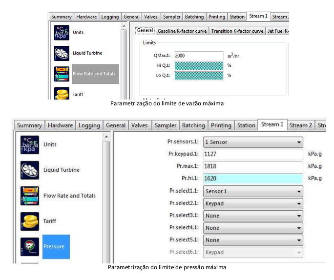This screenshot has width=334, height=280.
Task: Select the Liquid Turbine icon in the top panel
Action: tap(62, 53)
